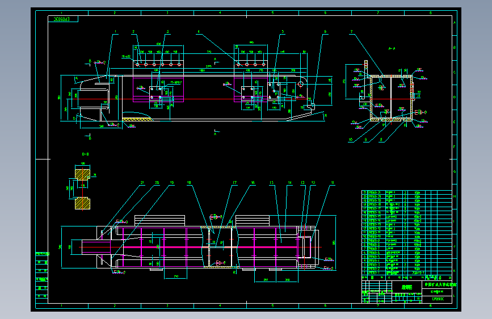Pick part callout number 13 above plan view

click(x=302, y=182)
